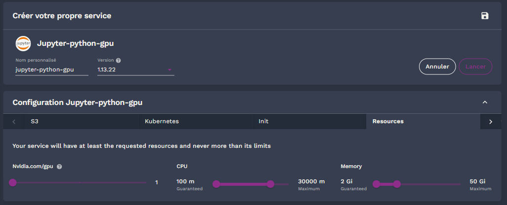Click the CPU guaranteed slider handle

pyautogui.click(x=216, y=184)
